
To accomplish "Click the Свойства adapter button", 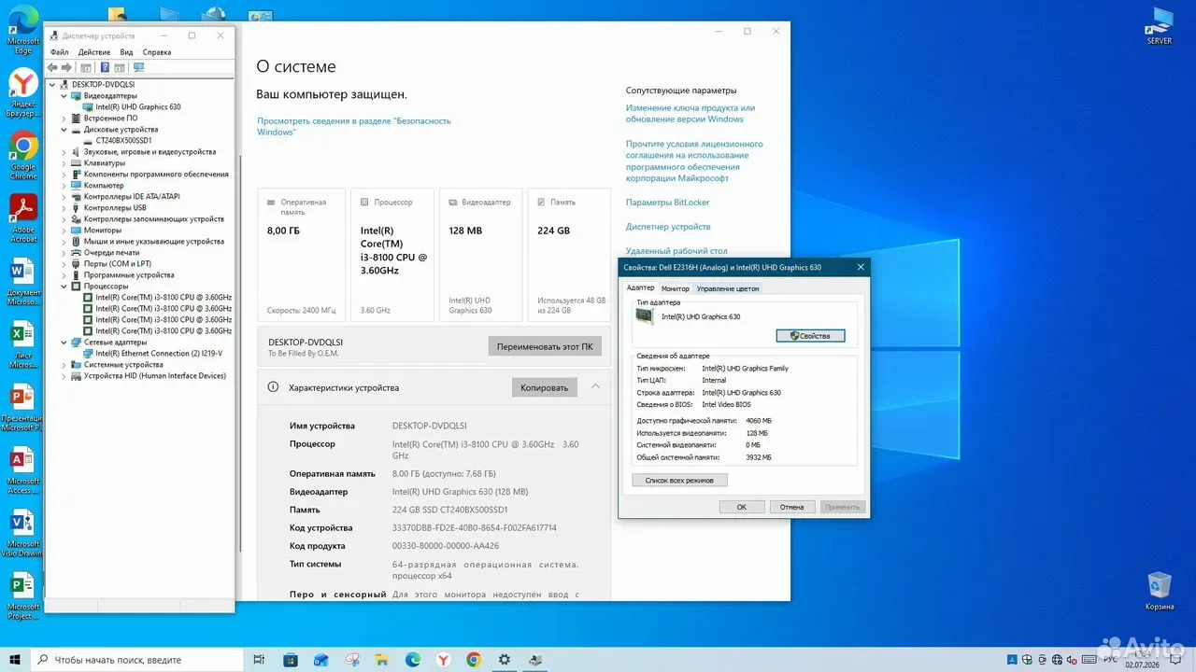I will tap(810, 336).
